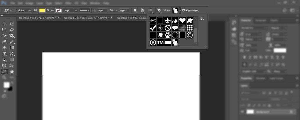Select the Pen tool
300x120 pixels.
point(12,54)
